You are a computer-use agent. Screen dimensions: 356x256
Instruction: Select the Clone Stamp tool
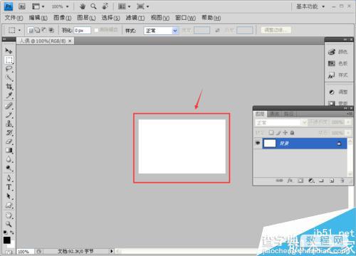click(9, 124)
